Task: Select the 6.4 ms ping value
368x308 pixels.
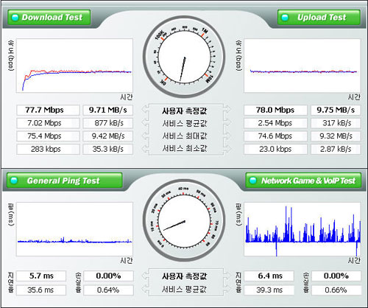Action: (x=269, y=276)
